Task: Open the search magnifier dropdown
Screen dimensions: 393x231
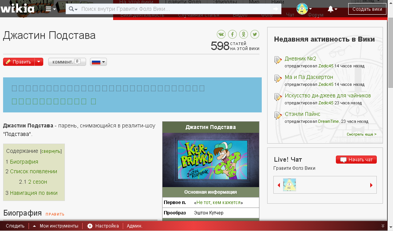Action: click(x=73, y=9)
